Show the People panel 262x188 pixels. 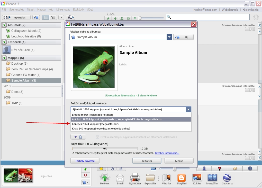coord(204,169)
